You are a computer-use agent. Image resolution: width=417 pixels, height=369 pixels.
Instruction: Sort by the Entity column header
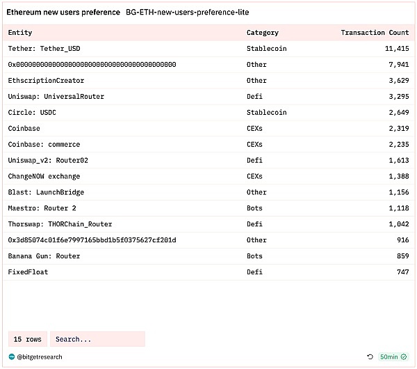click(20, 33)
